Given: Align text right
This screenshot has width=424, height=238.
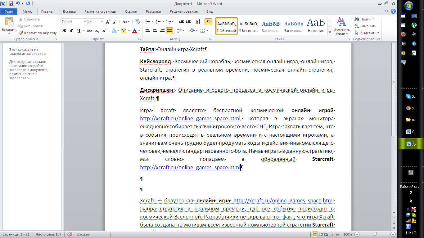Looking at the screenshot, I should 162,31.
